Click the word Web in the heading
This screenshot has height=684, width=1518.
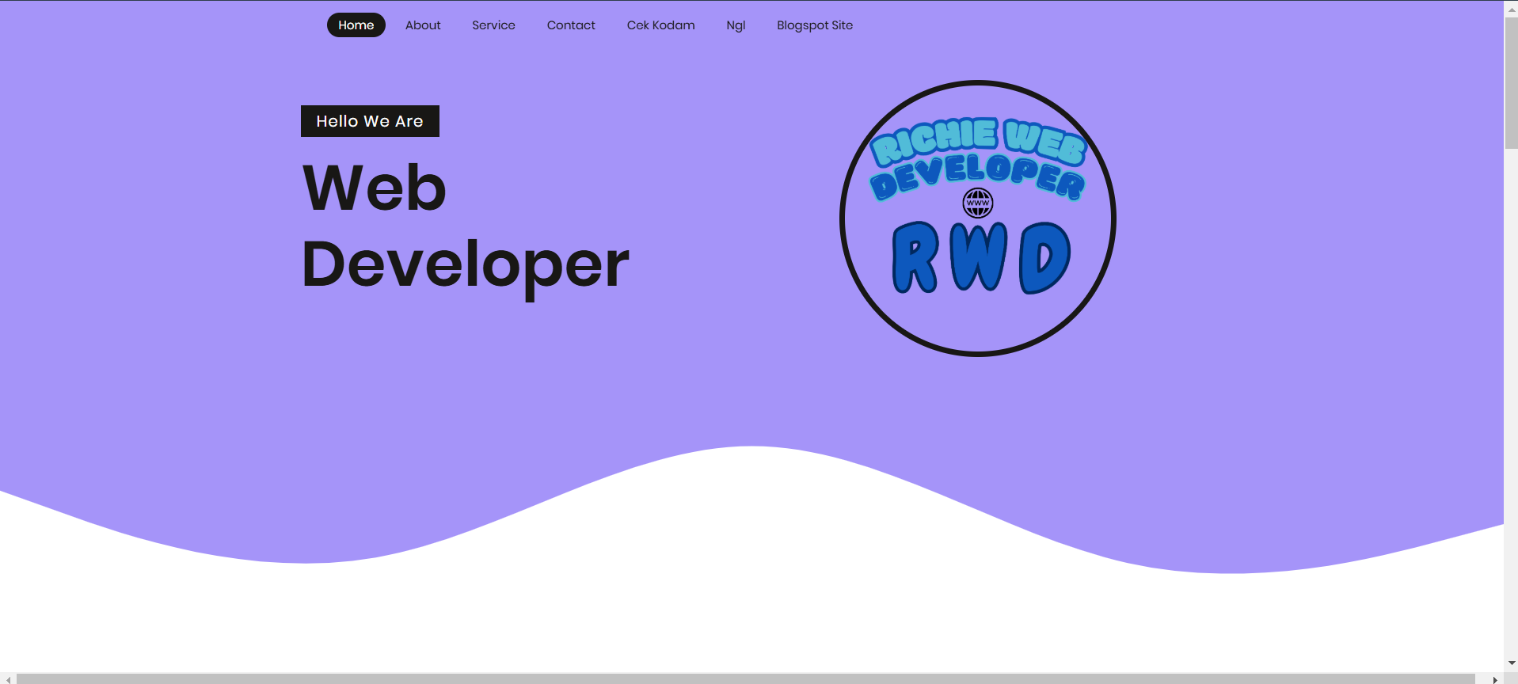pos(375,188)
